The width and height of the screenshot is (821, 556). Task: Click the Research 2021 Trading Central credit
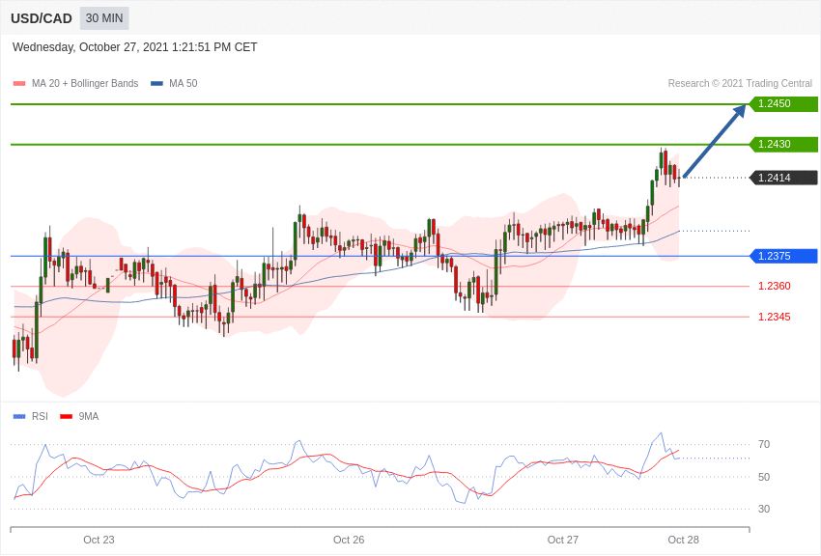[x=740, y=83]
